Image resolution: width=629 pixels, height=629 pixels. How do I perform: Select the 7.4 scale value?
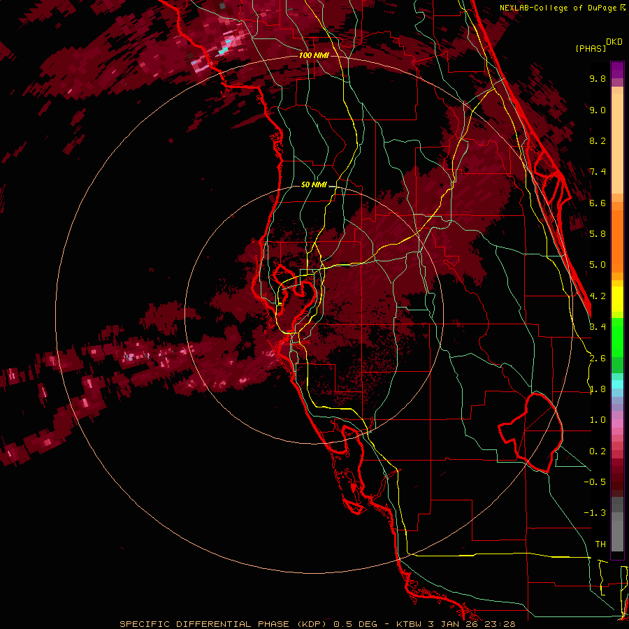pos(598,172)
